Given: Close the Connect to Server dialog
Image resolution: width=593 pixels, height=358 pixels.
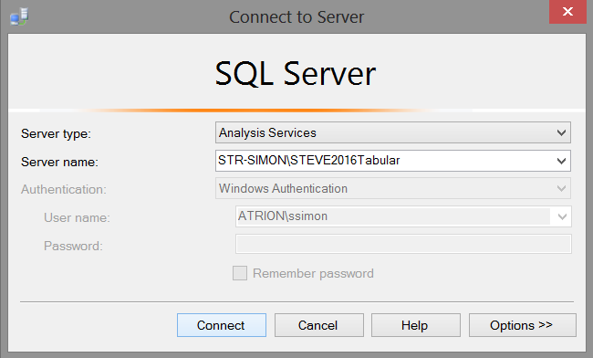Looking at the screenshot, I should point(567,12).
